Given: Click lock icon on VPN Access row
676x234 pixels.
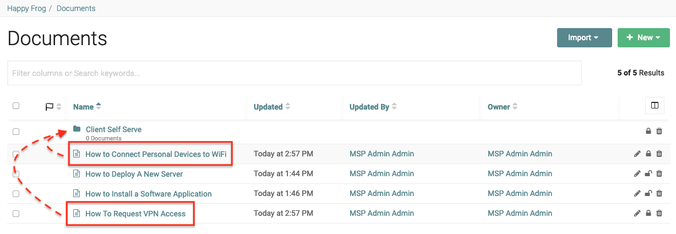Looking at the screenshot, I should [648, 214].
